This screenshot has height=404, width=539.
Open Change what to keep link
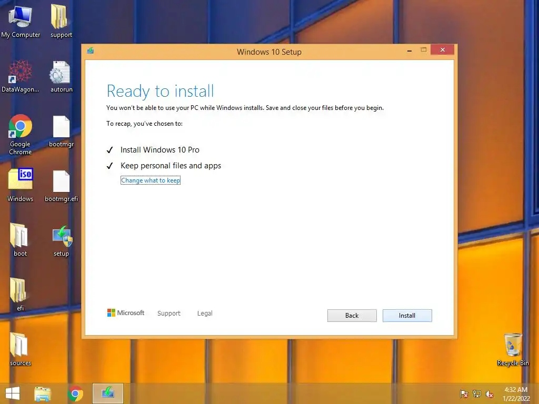(x=151, y=180)
